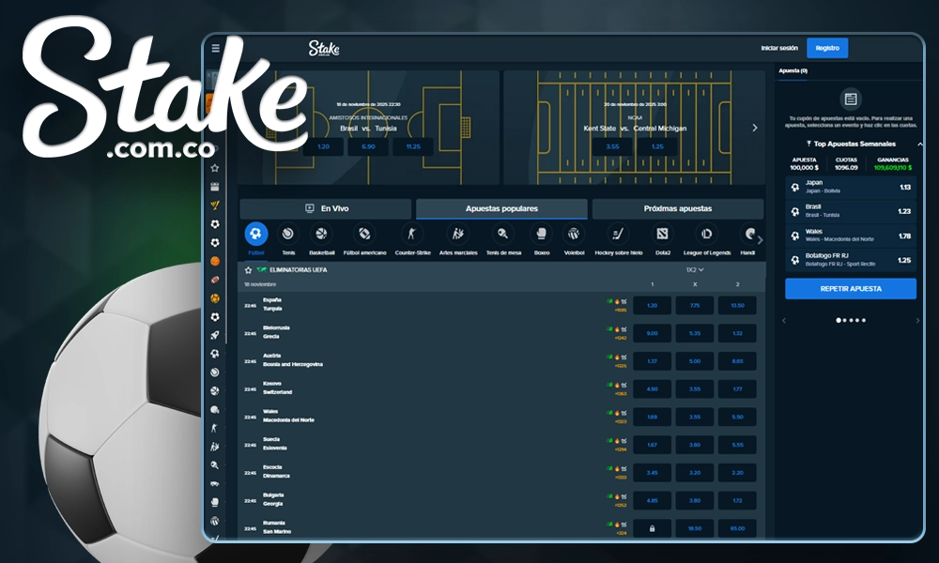This screenshot has width=939, height=563.
Task: Pick the Counter-Strike category icon
Action: tap(410, 235)
